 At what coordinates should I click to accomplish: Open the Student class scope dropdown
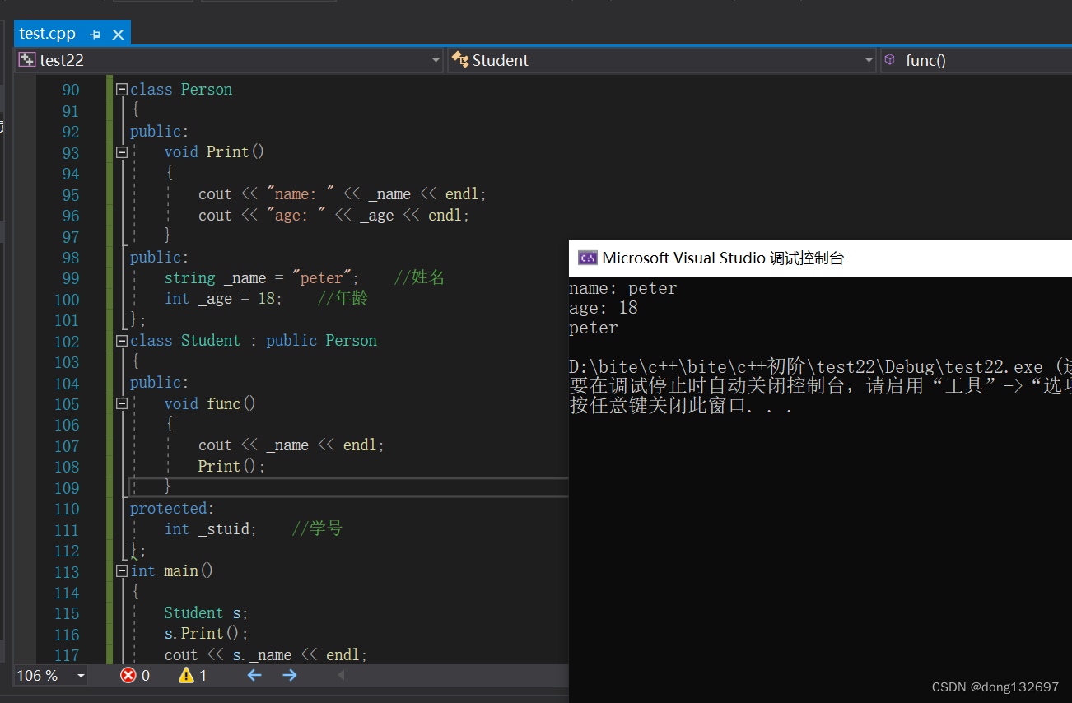tap(869, 60)
